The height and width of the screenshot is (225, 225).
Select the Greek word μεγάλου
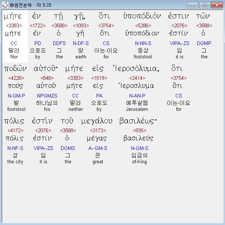click(x=97, y=122)
